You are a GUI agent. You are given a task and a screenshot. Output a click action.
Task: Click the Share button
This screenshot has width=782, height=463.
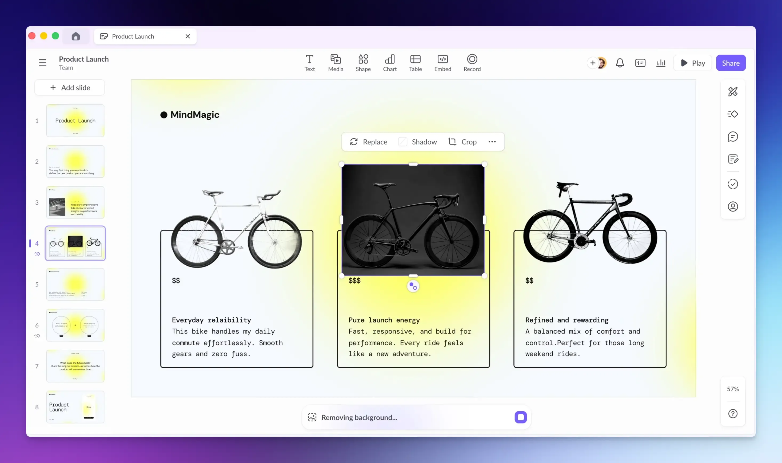pyautogui.click(x=730, y=63)
